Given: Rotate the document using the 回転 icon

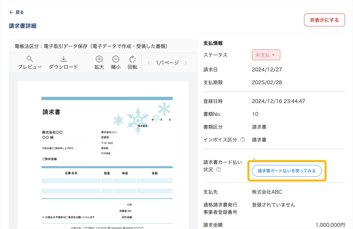Looking at the screenshot, I should coord(132,59).
